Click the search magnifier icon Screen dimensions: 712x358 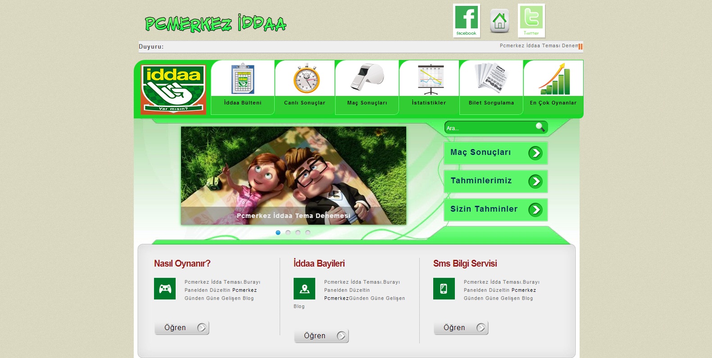tap(540, 127)
